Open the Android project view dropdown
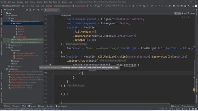 click(x=9, y=10)
